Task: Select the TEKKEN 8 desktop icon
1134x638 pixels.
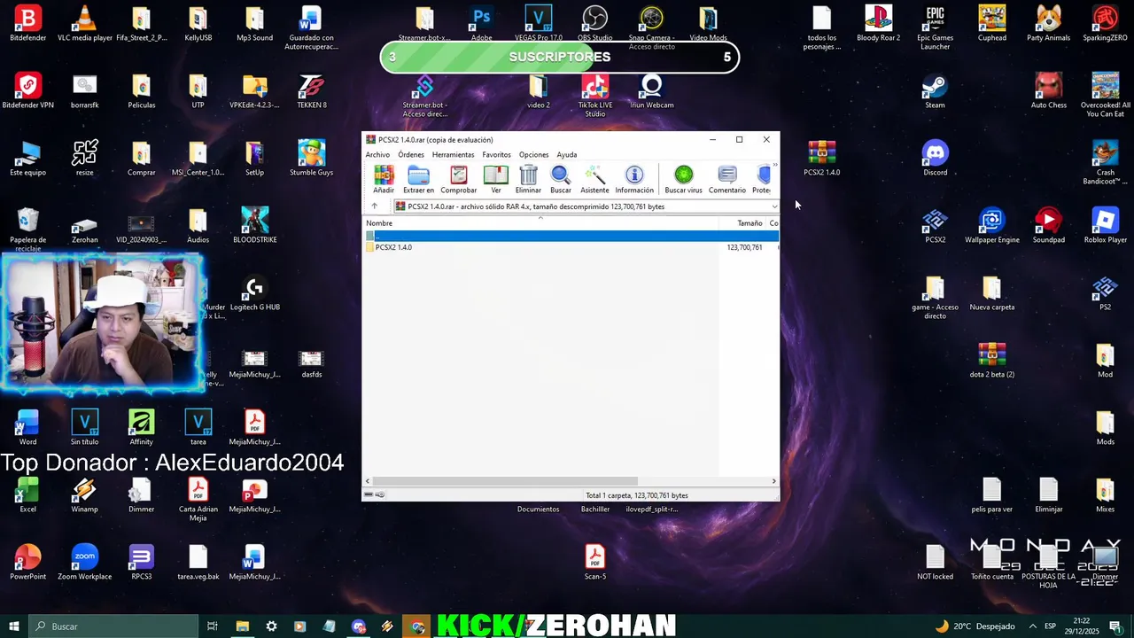Action: (x=311, y=91)
